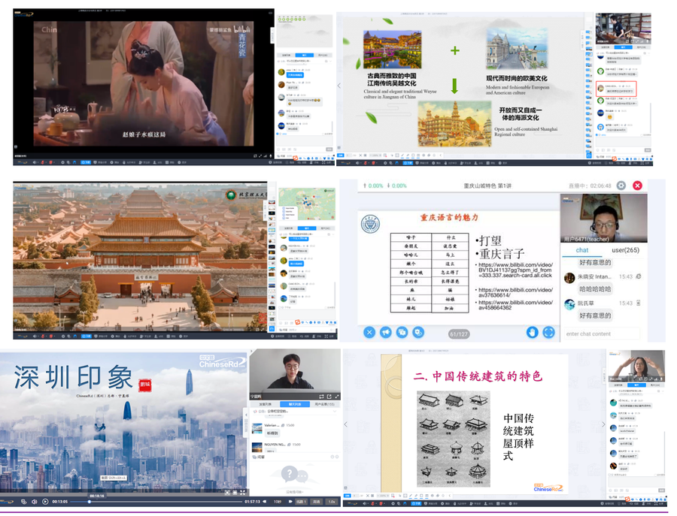Click the megaphone icon under the Chongqing slide
This screenshot has height=516, width=677.
coord(385,332)
